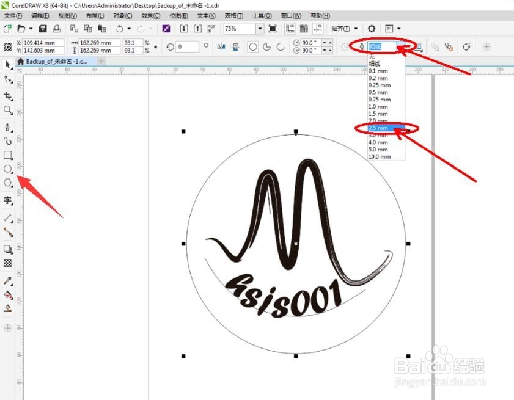Expand the Undo history dropdown arrow
This screenshot has width=514, height=400.
click(x=129, y=29)
